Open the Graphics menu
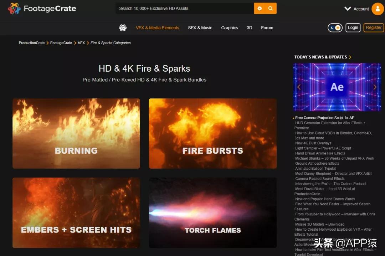The height and width of the screenshot is (256, 385). click(x=229, y=28)
